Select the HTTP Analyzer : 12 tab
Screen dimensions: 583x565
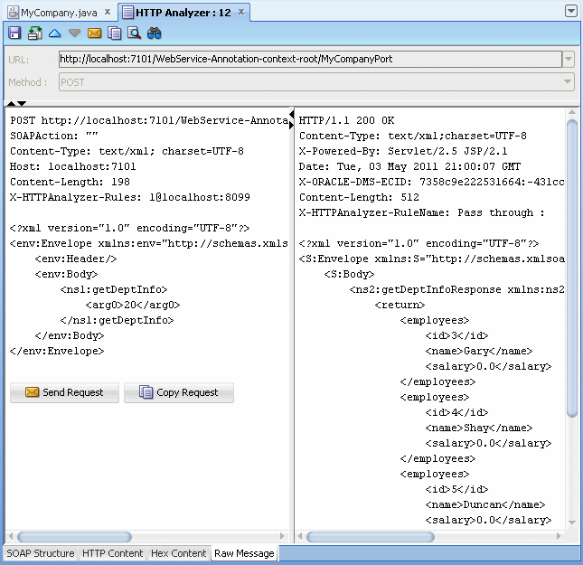pos(184,13)
